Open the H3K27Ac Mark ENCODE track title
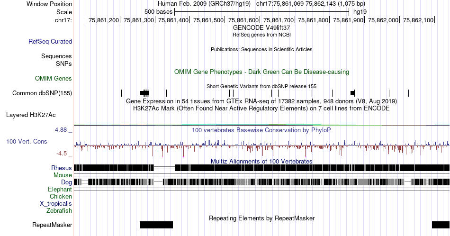The height and width of the screenshot is (236, 450). click(x=261, y=108)
